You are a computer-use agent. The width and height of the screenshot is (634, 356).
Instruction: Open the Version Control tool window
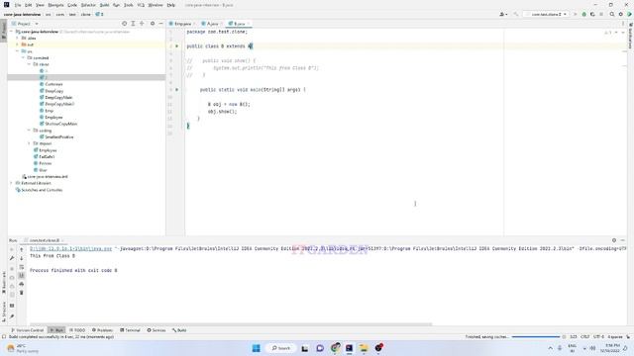point(27,330)
